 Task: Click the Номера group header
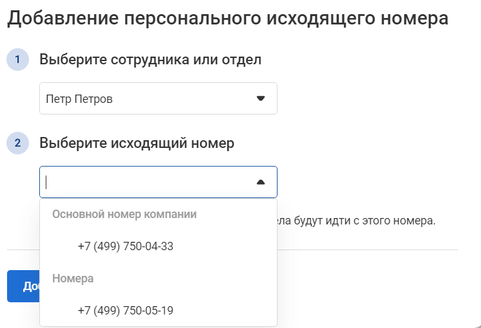coord(73,278)
